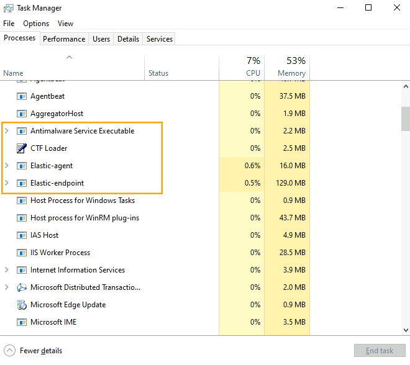Click the IAS Host process icon
The height and width of the screenshot is (365, 410).
coord(22,235)
